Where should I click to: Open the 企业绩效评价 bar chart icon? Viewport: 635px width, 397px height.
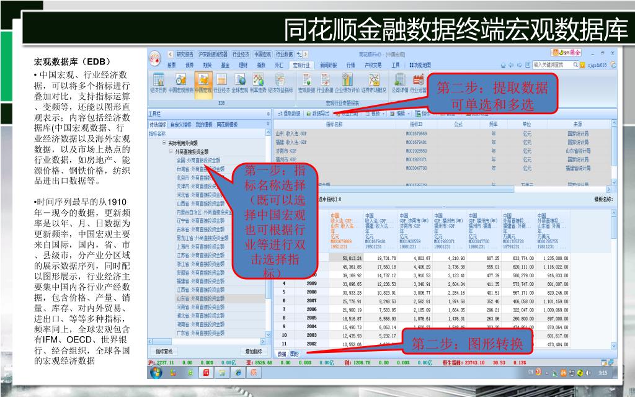[347, 83]
